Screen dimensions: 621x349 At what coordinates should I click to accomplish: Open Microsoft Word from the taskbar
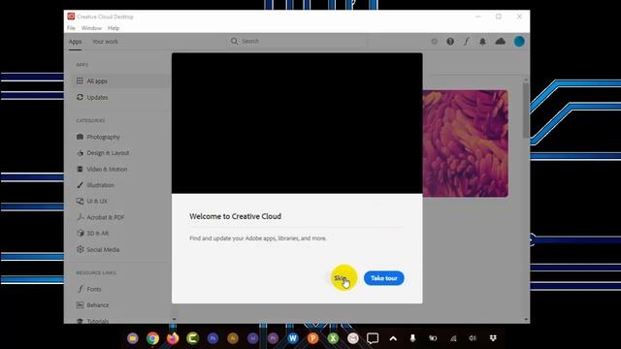(x=293, y=338)
